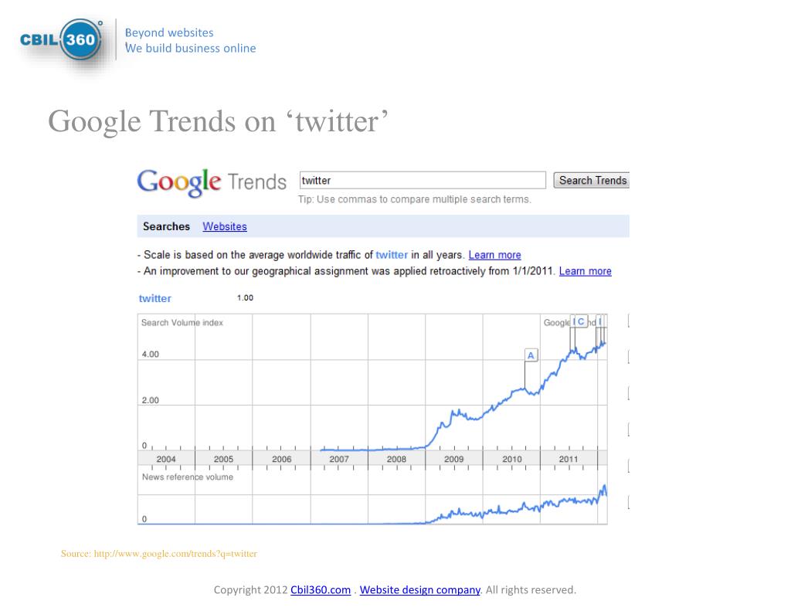This screenshot has height=611, width=791.
Task: Open the Cbil360.com footer link
Action: click(x=321, y=590)
